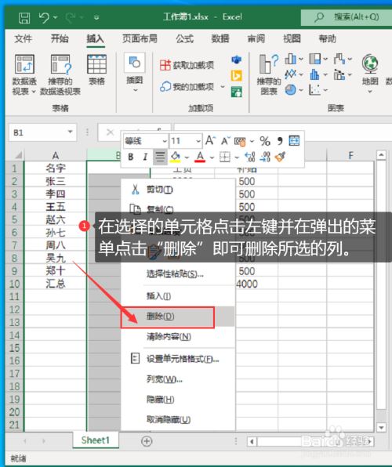Image resolution: width=392 pixels, height=467 pixels.
Task: Toggle bold in mini toolbar
Action: point(131,157)
